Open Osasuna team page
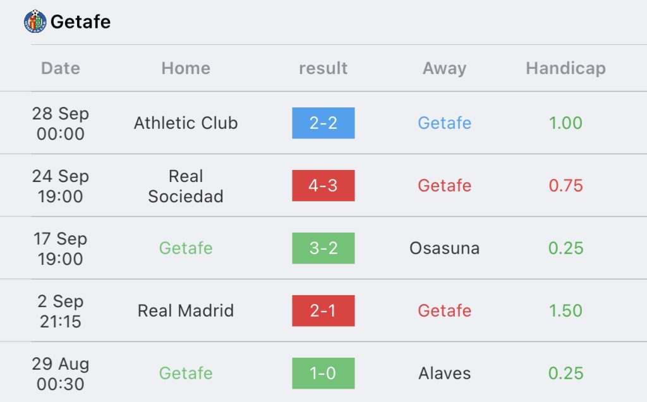 click(444, 248)
